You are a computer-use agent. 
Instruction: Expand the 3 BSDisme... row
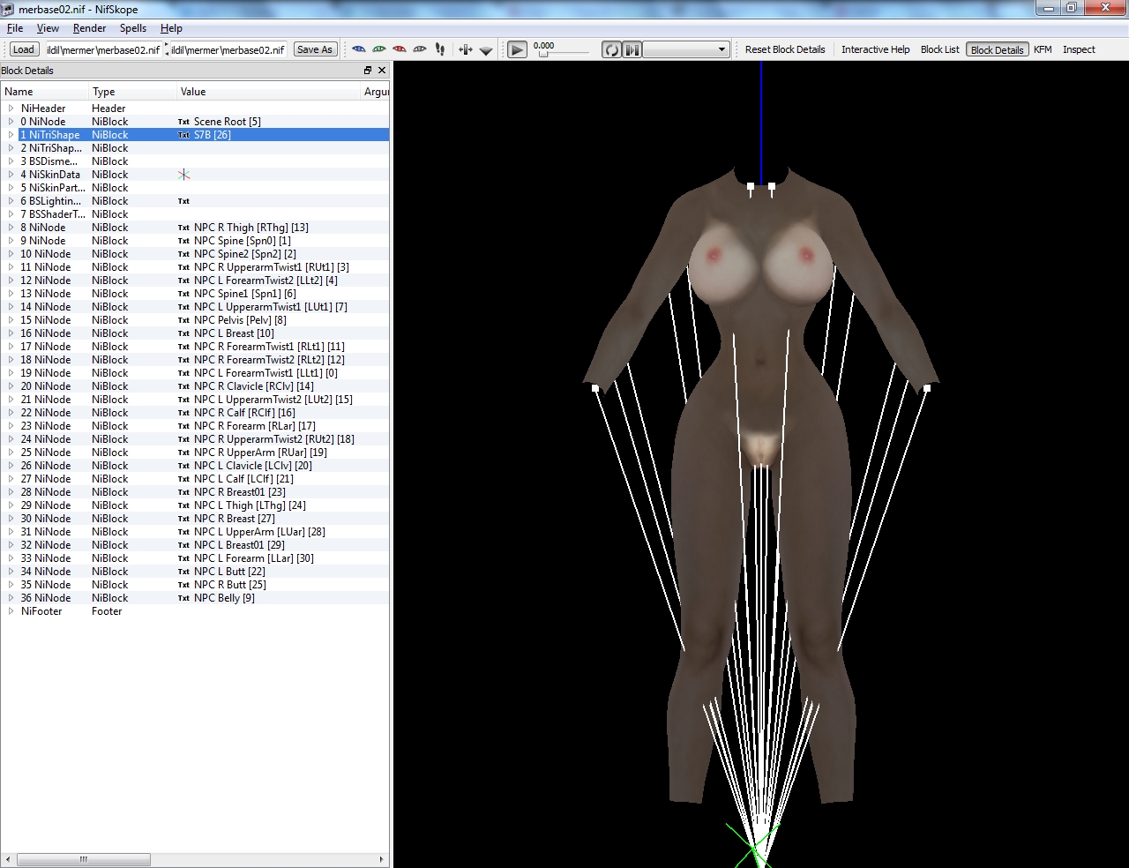pyautogui.click(x=11, y=161)
